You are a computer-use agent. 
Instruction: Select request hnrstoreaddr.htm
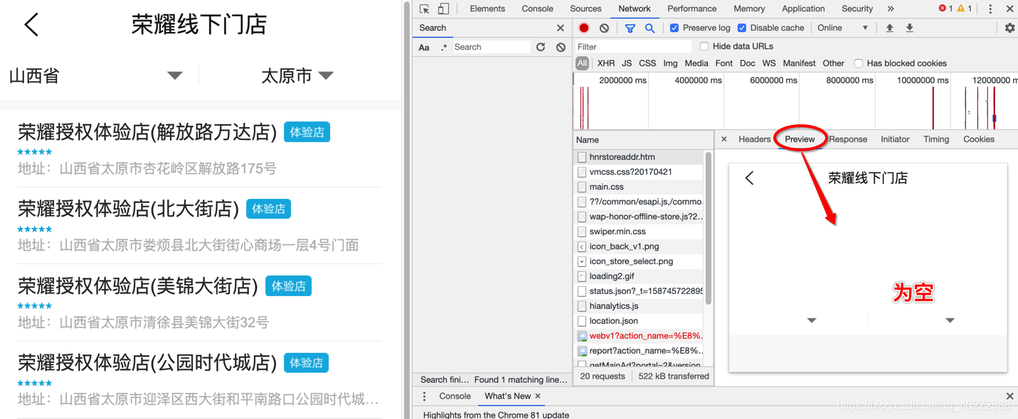click(x=640, y=157)
